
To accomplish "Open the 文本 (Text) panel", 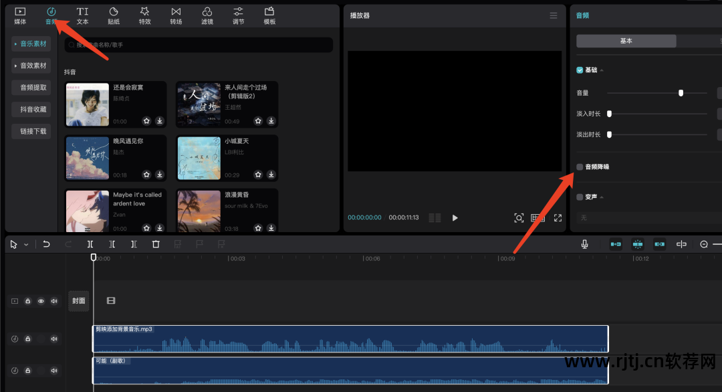I will click(x=82, y=15).
